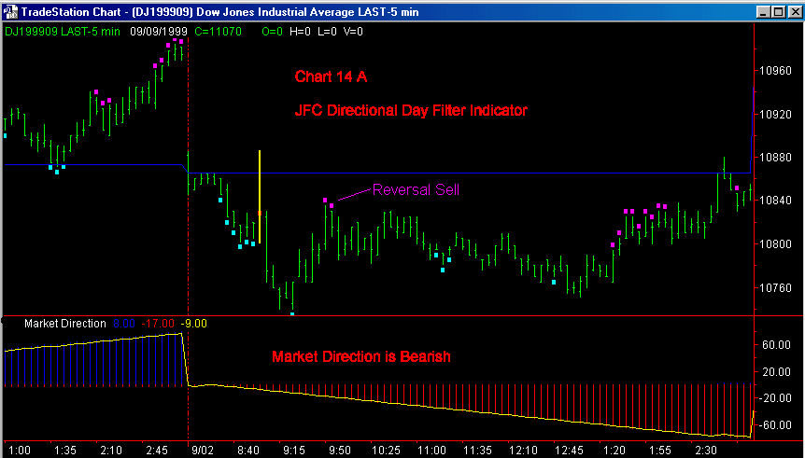Click the 'Chart 14 A' red annotation text
The image size is (805, 458).
click(332, 76)
